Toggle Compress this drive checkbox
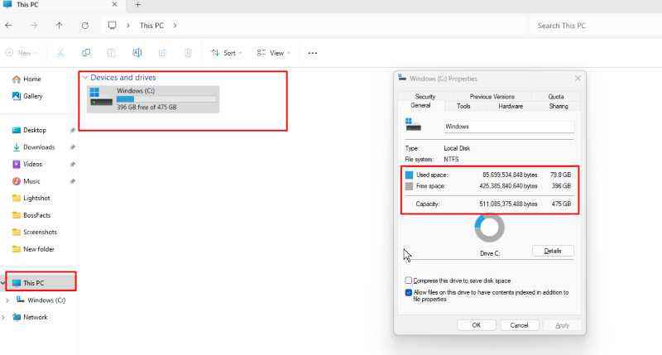662x355 pixels. click(x=408, y=281)
